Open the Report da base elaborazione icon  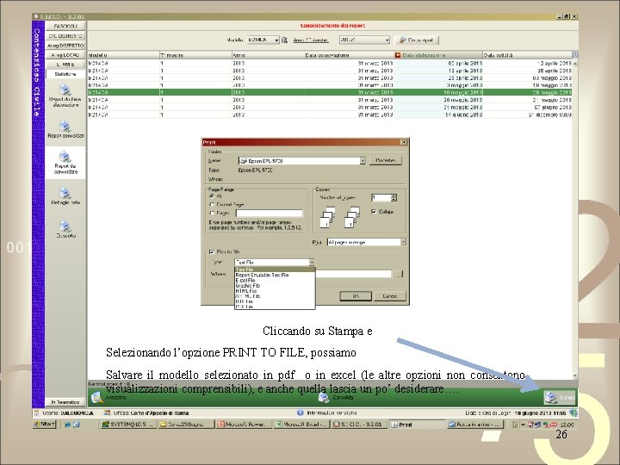[65, 90]
